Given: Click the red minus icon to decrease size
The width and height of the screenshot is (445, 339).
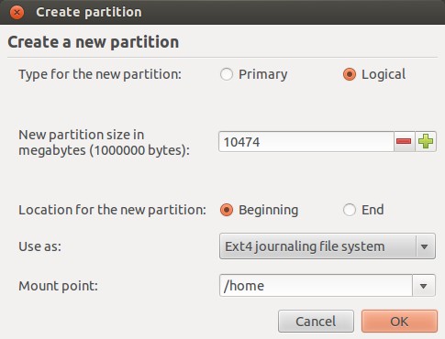Looking at the screenshot, I should pyautogui.click(x=404, y=141).
